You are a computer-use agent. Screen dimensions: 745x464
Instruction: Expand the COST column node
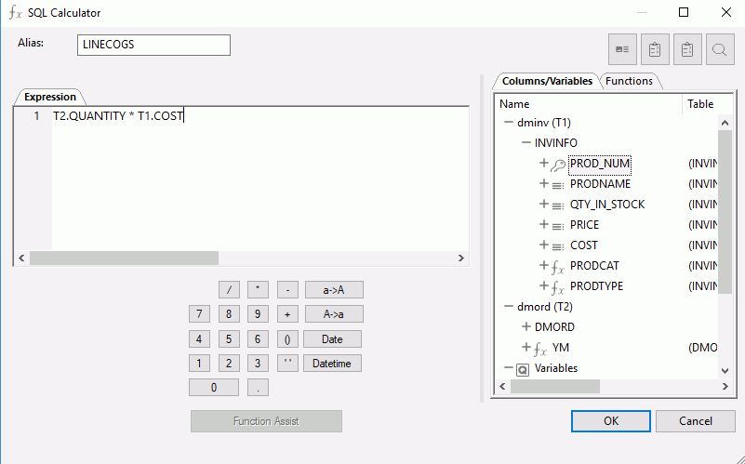click(x=544, y=245)
